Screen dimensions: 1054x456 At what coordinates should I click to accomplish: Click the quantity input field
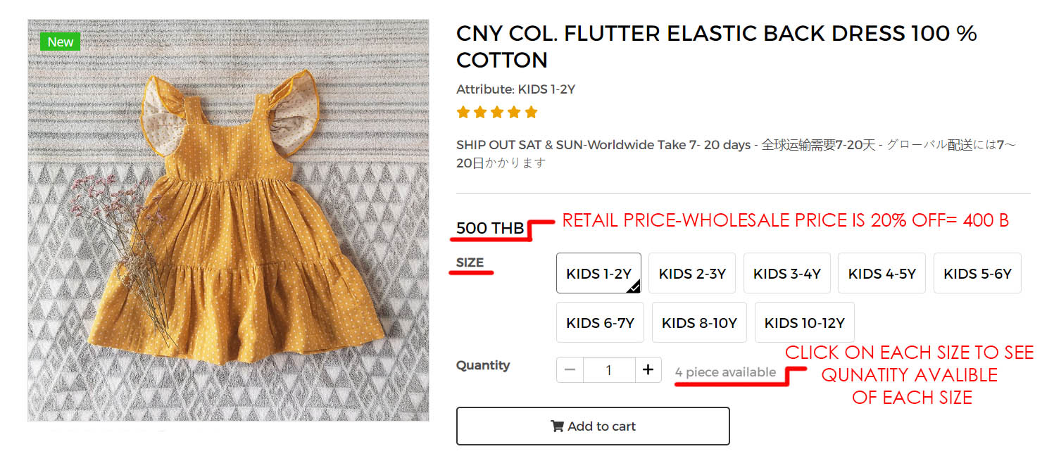click(609, 370)
